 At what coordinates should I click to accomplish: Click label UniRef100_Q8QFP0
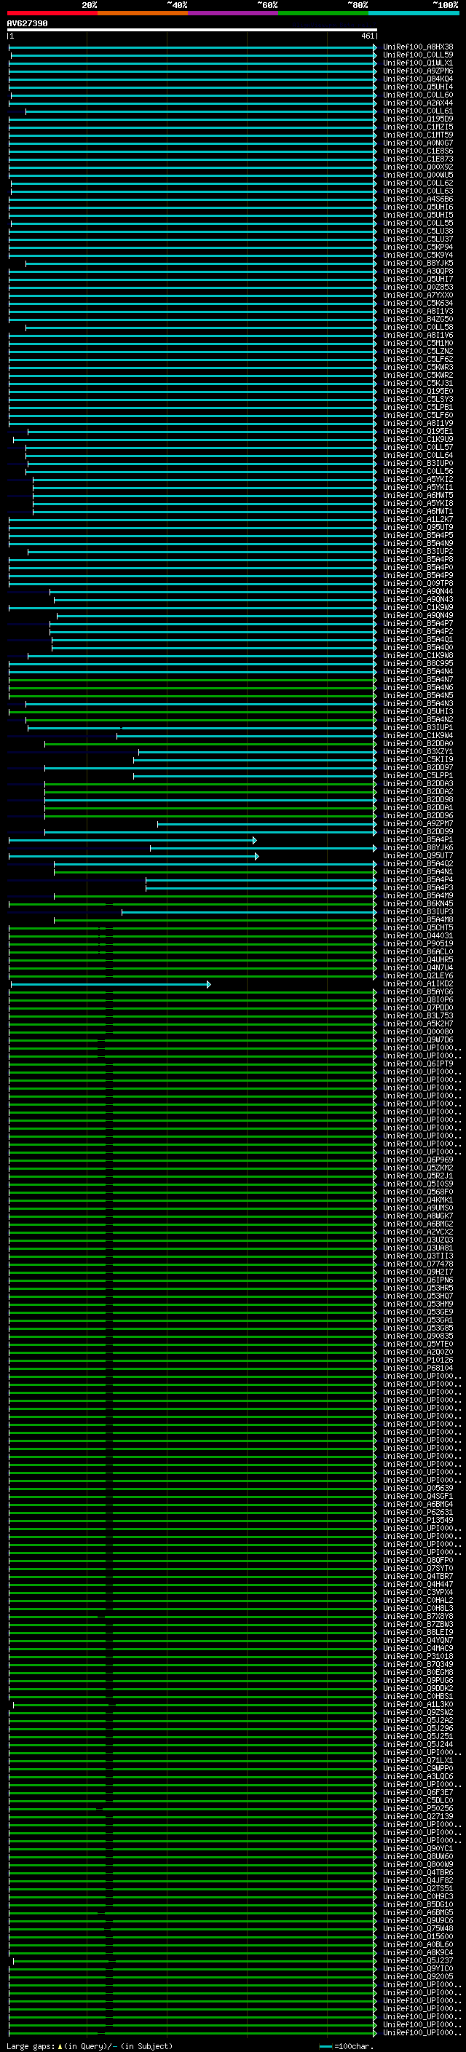(x=418, y=1561)
